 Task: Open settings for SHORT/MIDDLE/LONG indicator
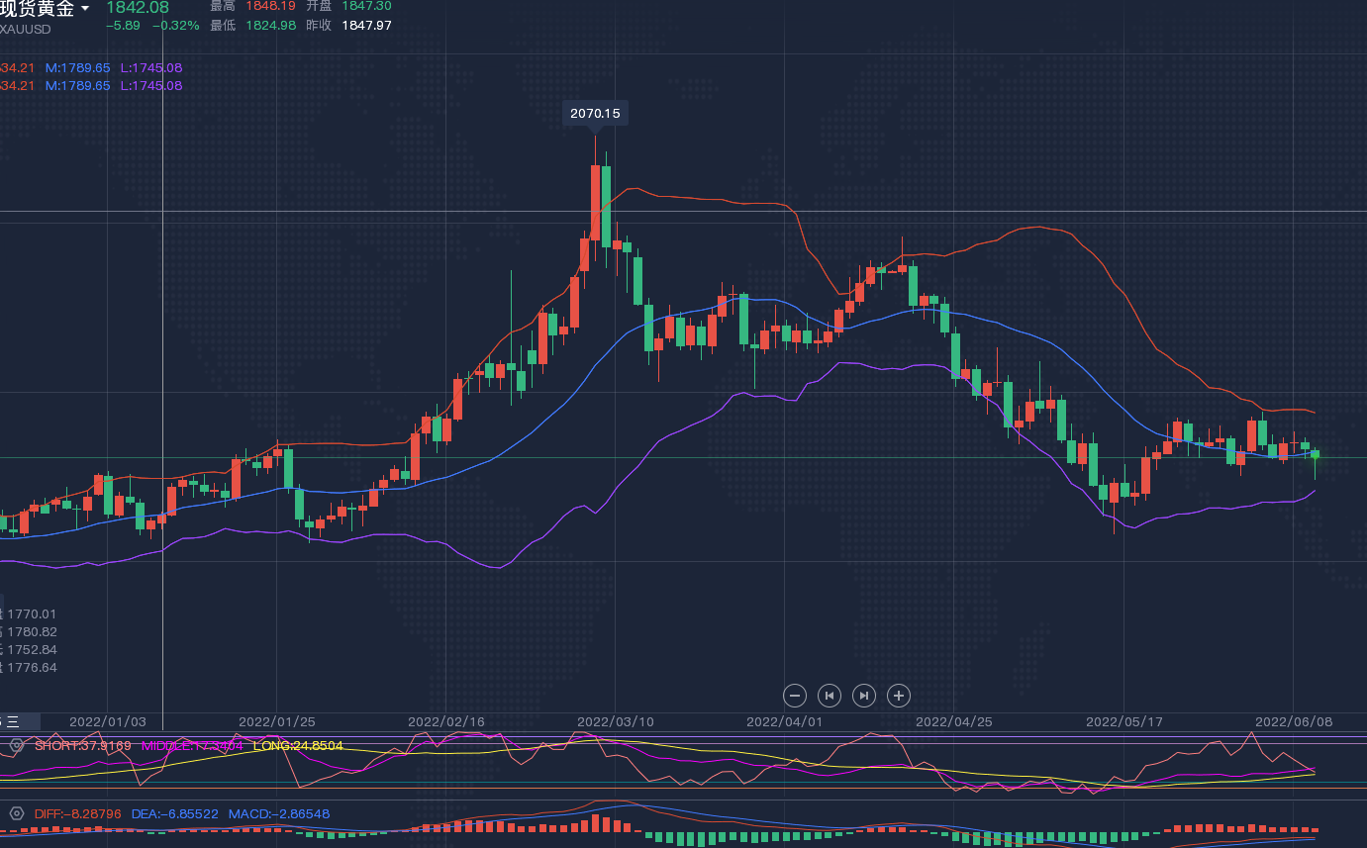point(16,744)
